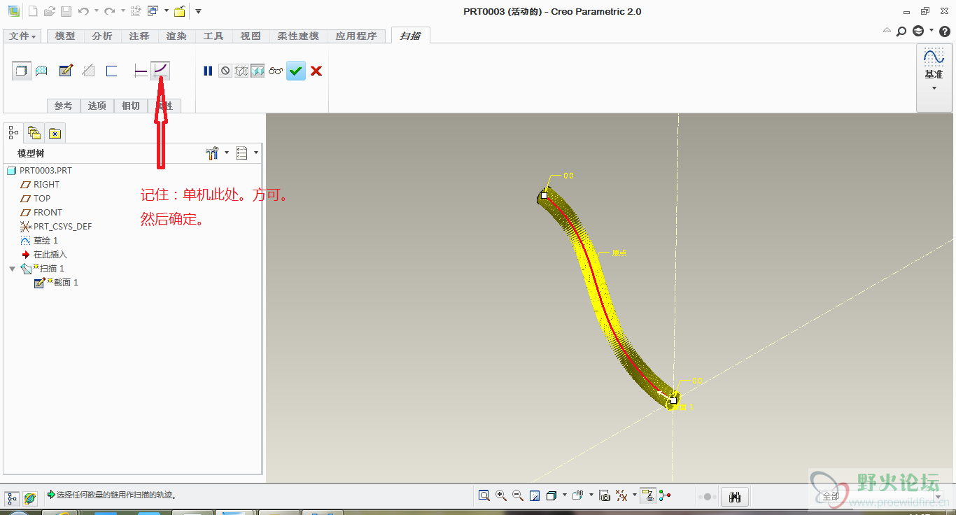Click the glasses verify preview icon

pyautogui.click(x=275, y=71)
